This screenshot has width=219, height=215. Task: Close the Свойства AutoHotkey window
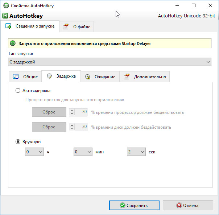[210, 5]
